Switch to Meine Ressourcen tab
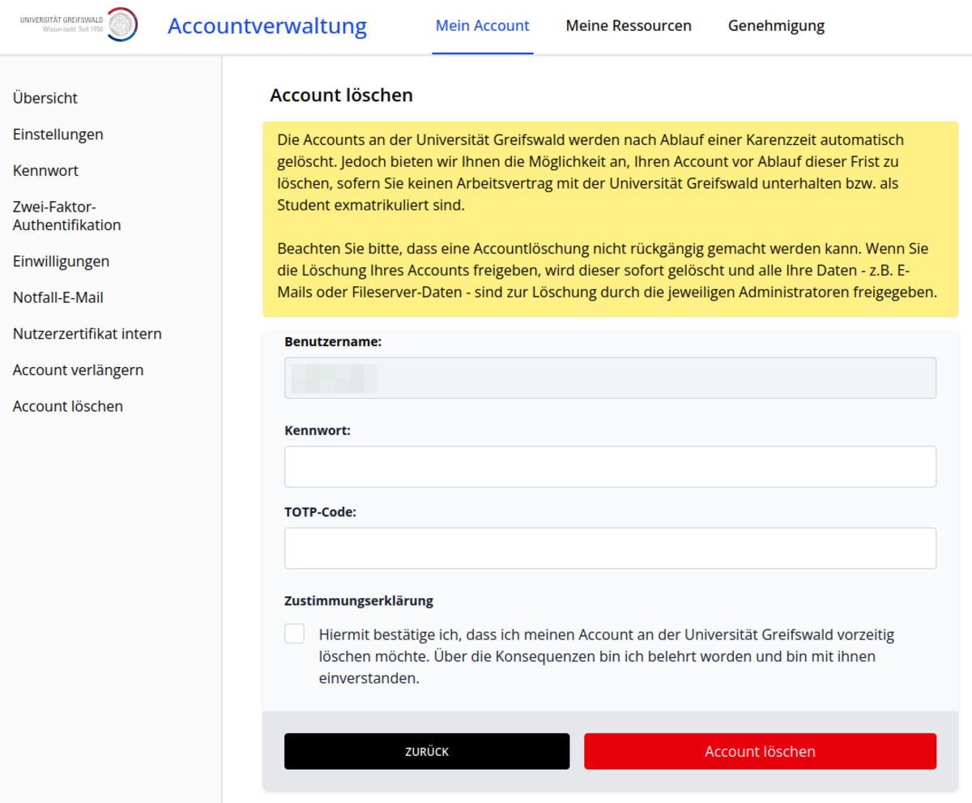 point(629,26)
